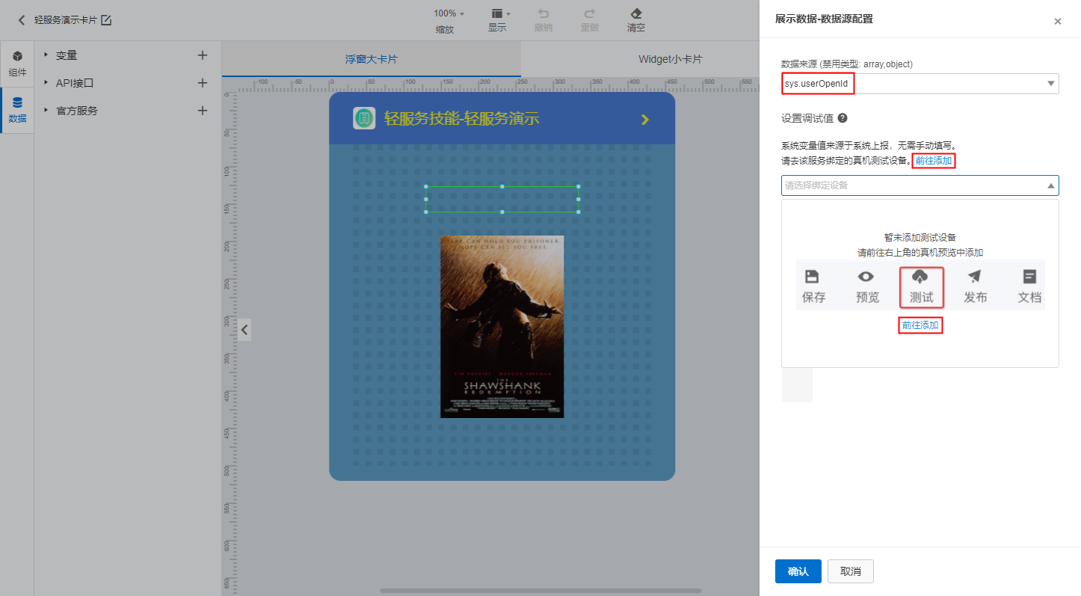
Task: Add a 官方服务 with plus icon
Action: (x=202, y=111)
